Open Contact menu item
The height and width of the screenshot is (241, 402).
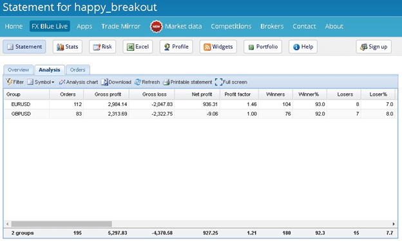point(304,26)
